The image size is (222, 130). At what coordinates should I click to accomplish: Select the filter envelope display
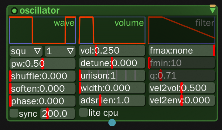(x=182, y=30)
